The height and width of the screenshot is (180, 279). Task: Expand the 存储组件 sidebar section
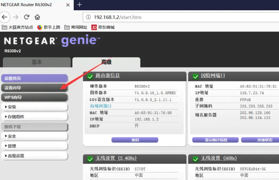[34, 117]
